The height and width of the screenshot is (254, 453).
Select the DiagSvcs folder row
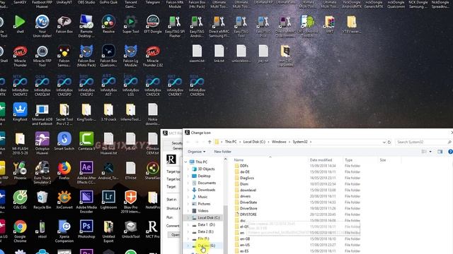click(x=297, y=178)
